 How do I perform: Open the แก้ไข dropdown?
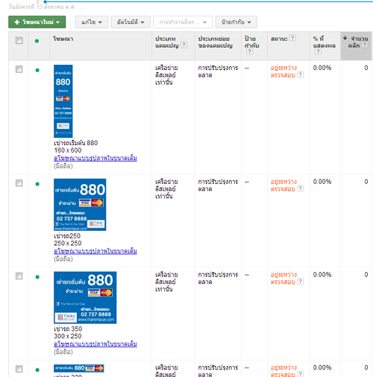click(92, 22)
